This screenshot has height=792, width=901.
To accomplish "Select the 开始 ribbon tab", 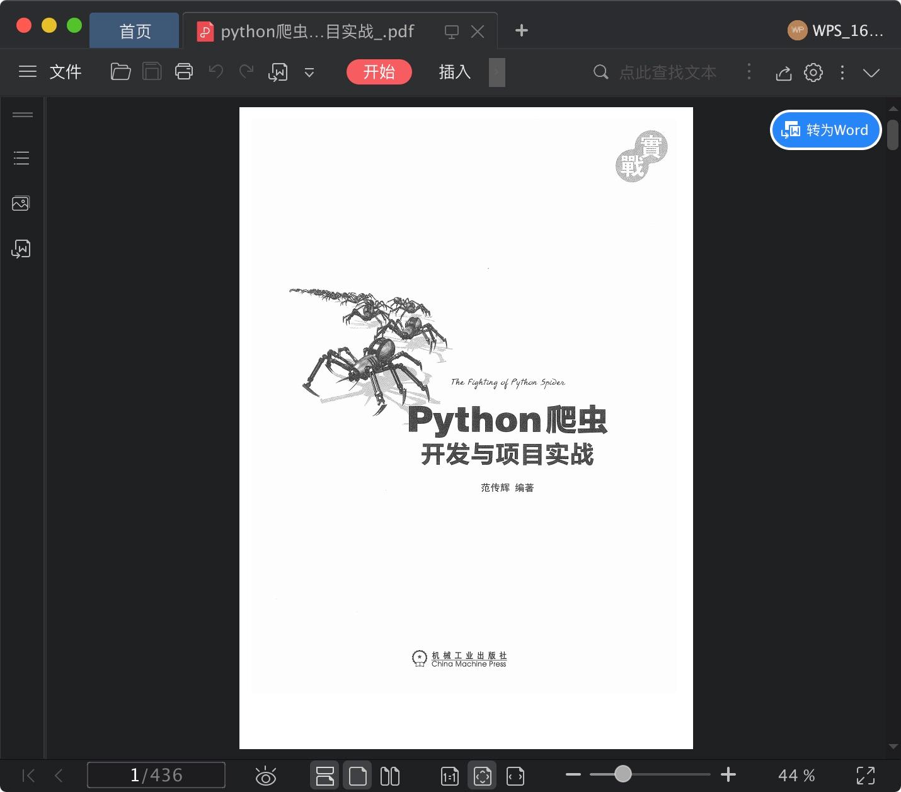I will click(379, 72).
